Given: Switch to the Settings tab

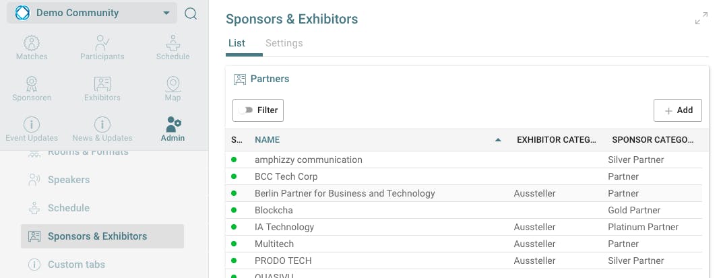Looking at the screenshot, I should (284, 43).
